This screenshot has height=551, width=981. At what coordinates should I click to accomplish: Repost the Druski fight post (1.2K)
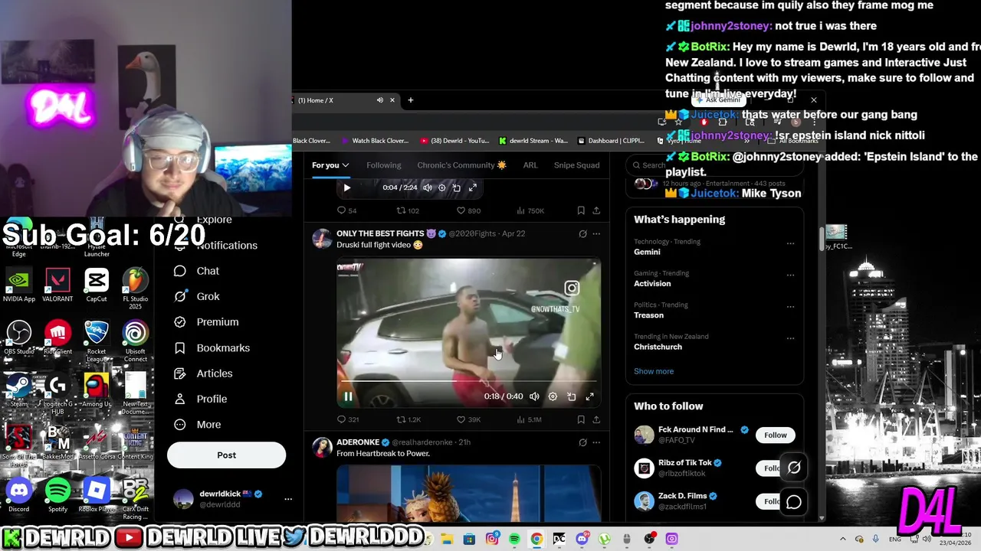pyautogui.click(x=408, y=419)
